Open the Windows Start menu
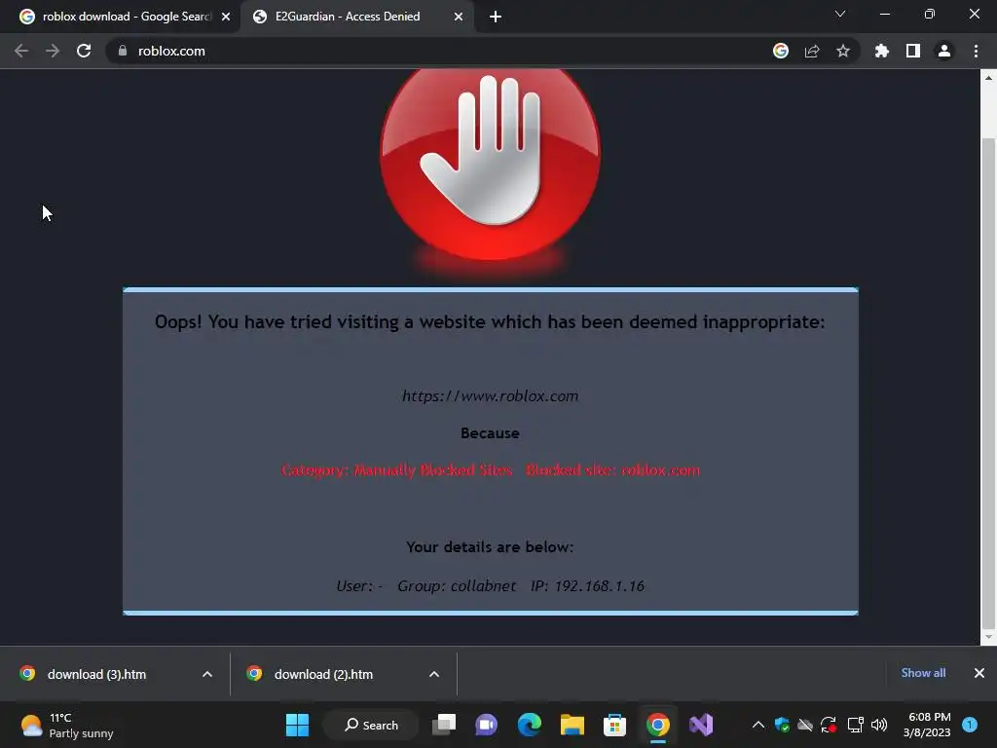 tap(297, 725)
